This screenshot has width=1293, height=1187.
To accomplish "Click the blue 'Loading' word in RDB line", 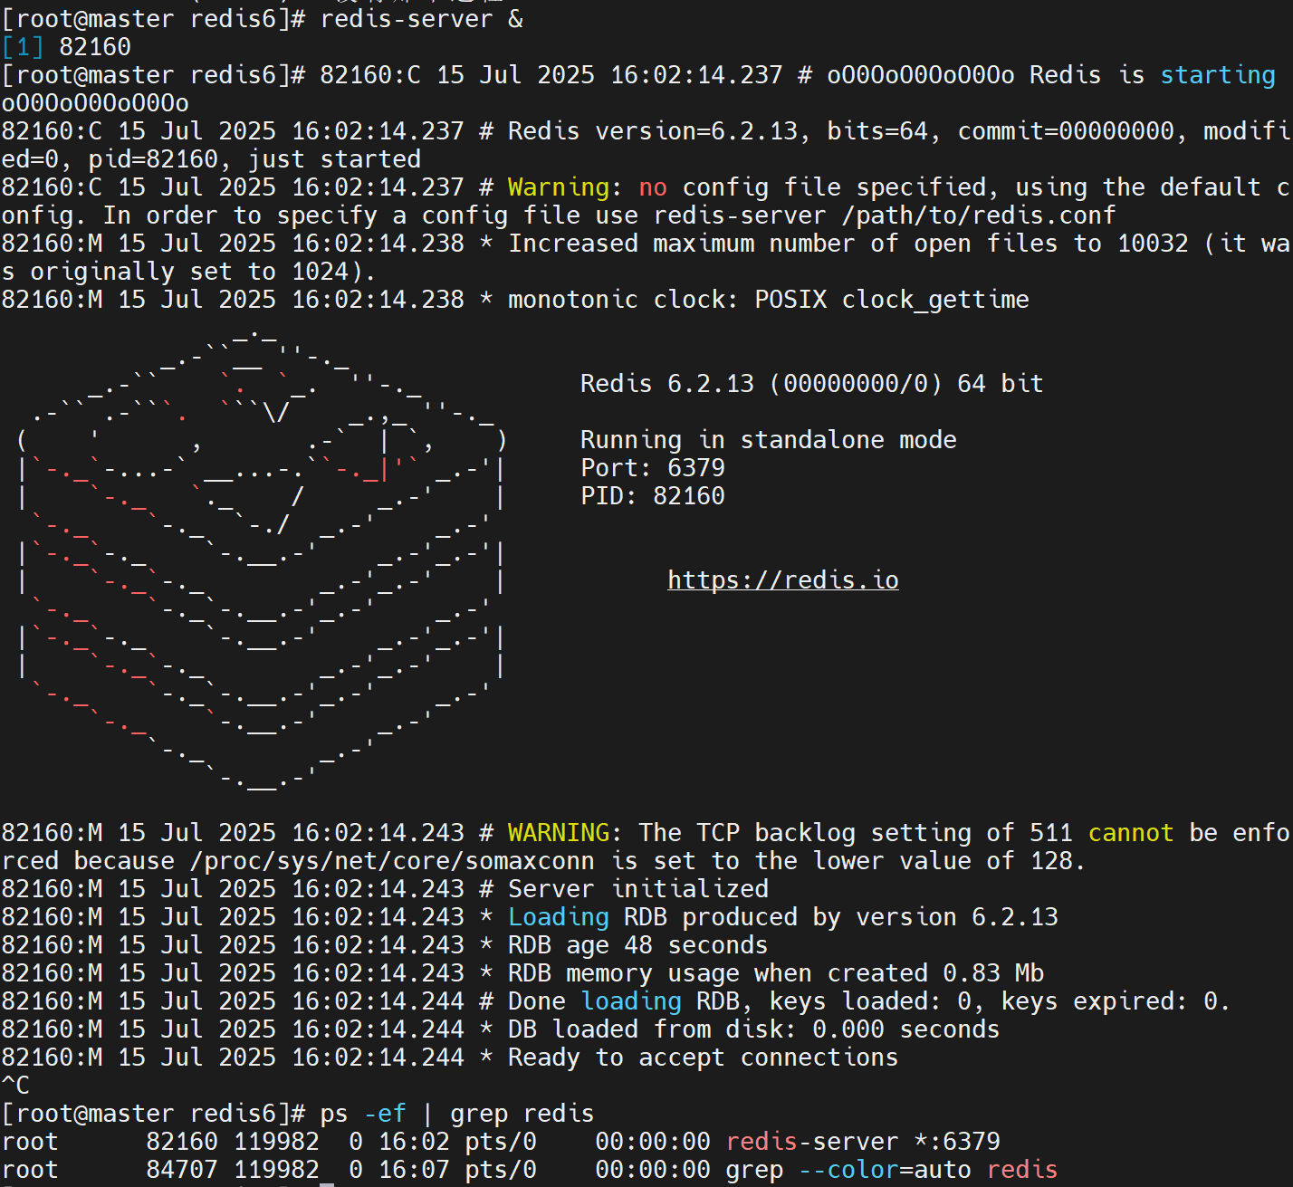I will pos(559,917).
